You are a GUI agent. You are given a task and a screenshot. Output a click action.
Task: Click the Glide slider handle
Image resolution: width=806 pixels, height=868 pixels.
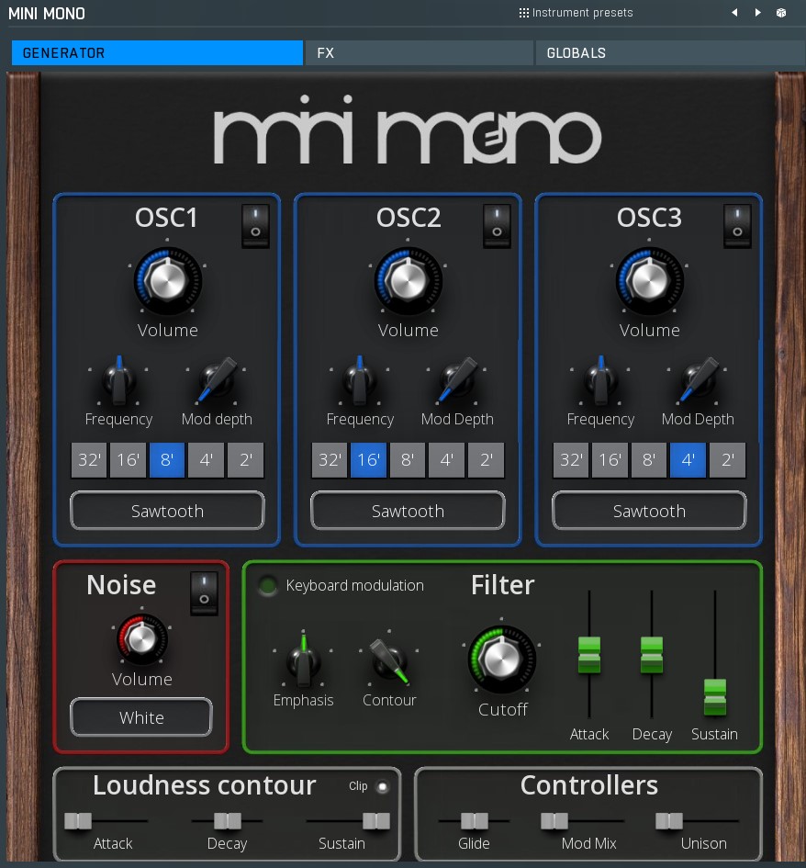(475, 821)
